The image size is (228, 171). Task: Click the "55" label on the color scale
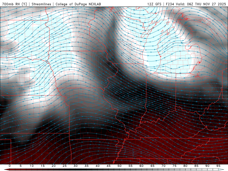131,166
